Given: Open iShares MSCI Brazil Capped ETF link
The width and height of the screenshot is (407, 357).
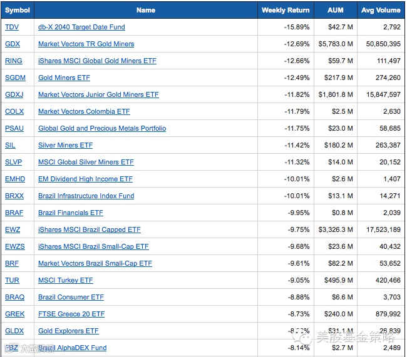Looking at the screenshot, I should click(90, 229).
